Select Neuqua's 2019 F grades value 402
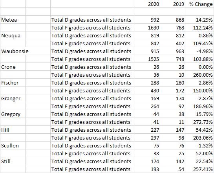Image resolution: width=214 pixels, height=173 pixels. pos(172,43)
